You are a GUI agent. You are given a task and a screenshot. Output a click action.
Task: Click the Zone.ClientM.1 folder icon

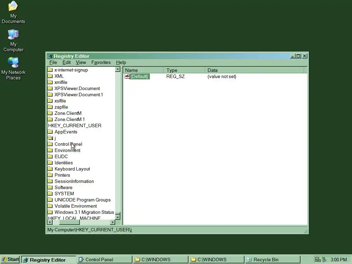(50, 119)
